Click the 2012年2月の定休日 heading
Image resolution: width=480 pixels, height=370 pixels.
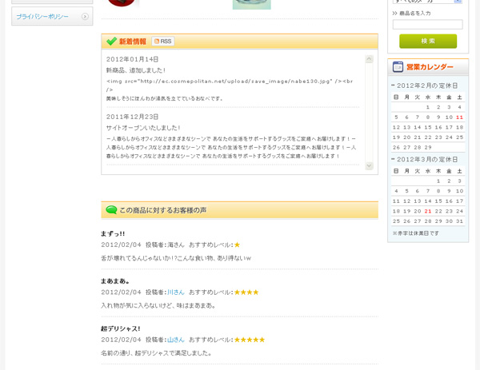pos(427,86)
